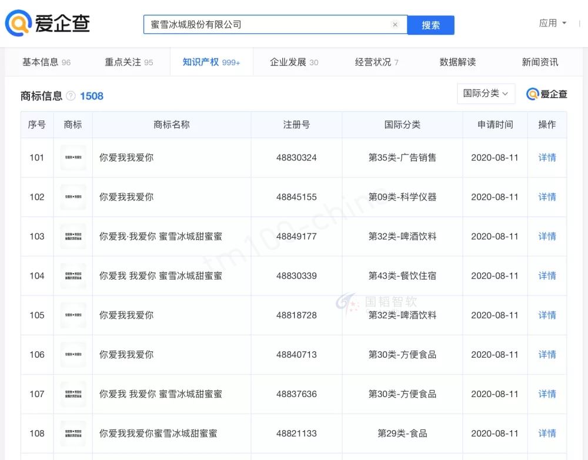
Task: Click the 商标信息 section heading
Action: point(41,96)
